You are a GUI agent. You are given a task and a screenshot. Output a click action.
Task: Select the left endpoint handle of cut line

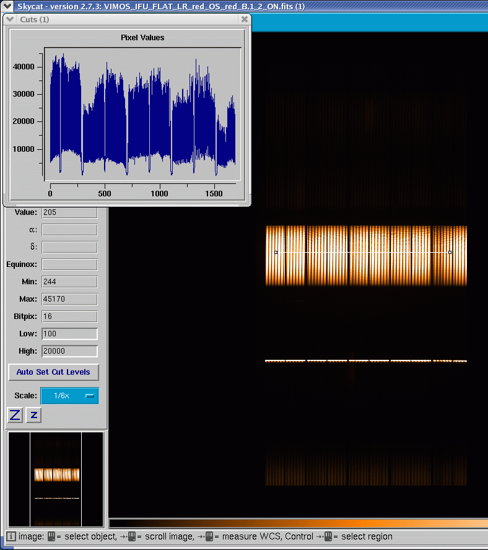[x=276, y=252]
